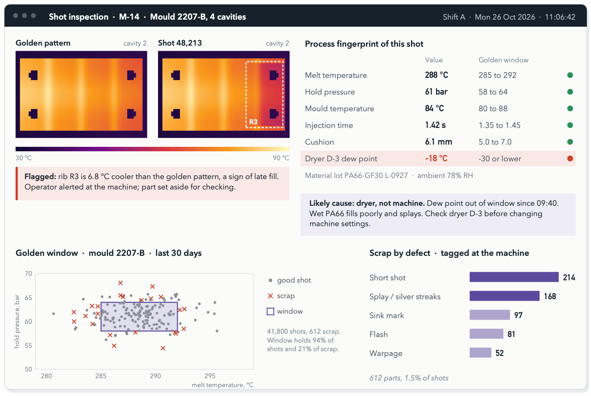This screenshot has width=591, height=396.
Task: Click the Sink mark scrap bar
Action: (490, 315)
